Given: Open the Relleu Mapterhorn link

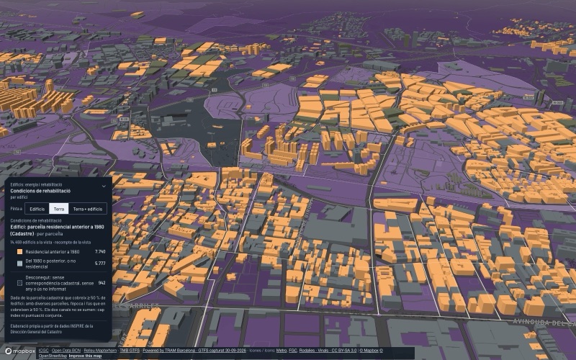Looking at the screenshot, I should [x=100, y=351].
